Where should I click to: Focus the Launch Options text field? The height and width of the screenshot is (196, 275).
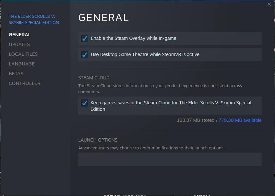coord(170,159)
